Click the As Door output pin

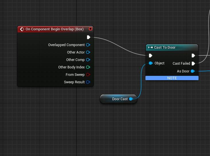click(x=192, y=71)
